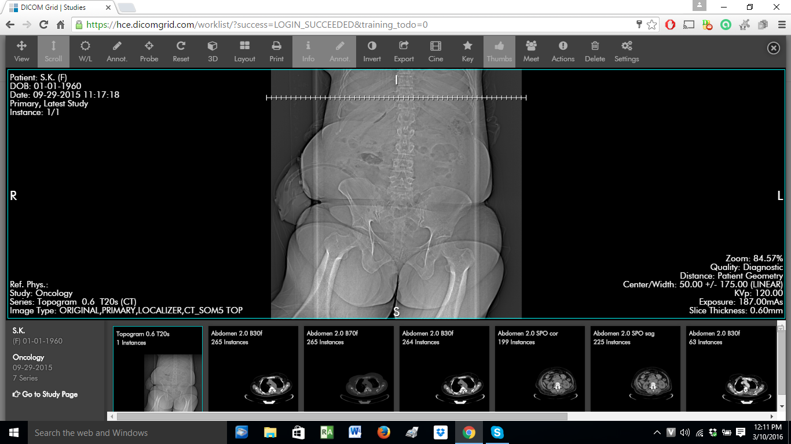Click the browser address bar URL
Screen dimensions: 791x444
(257, 25)
